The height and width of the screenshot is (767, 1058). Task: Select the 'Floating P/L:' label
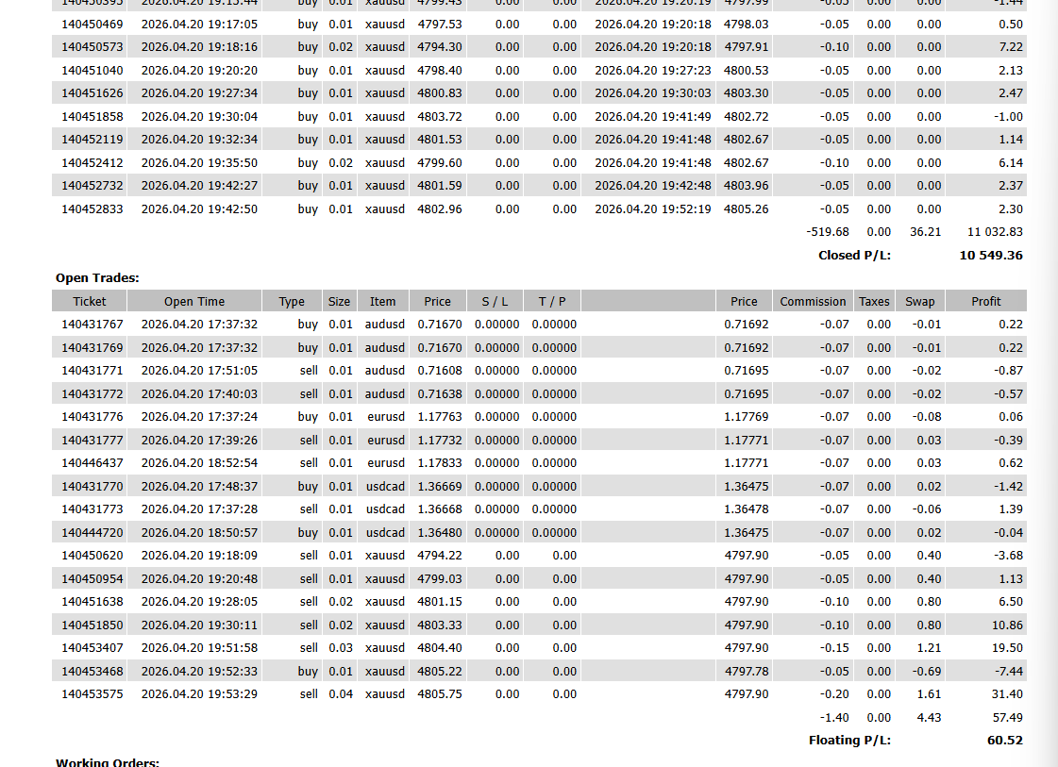(x=849, y=740)
